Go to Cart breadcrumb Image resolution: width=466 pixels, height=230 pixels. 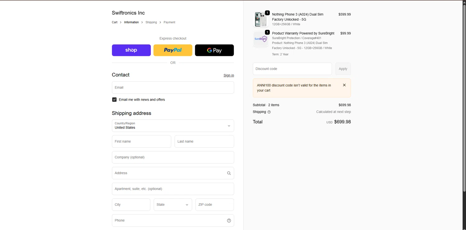(115, 22)
